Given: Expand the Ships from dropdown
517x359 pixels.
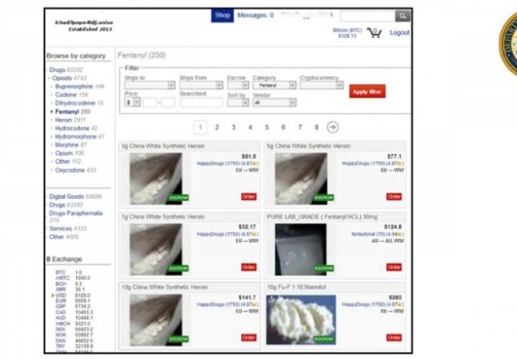Looking at the screenshot, I should (x=202, y=85).
